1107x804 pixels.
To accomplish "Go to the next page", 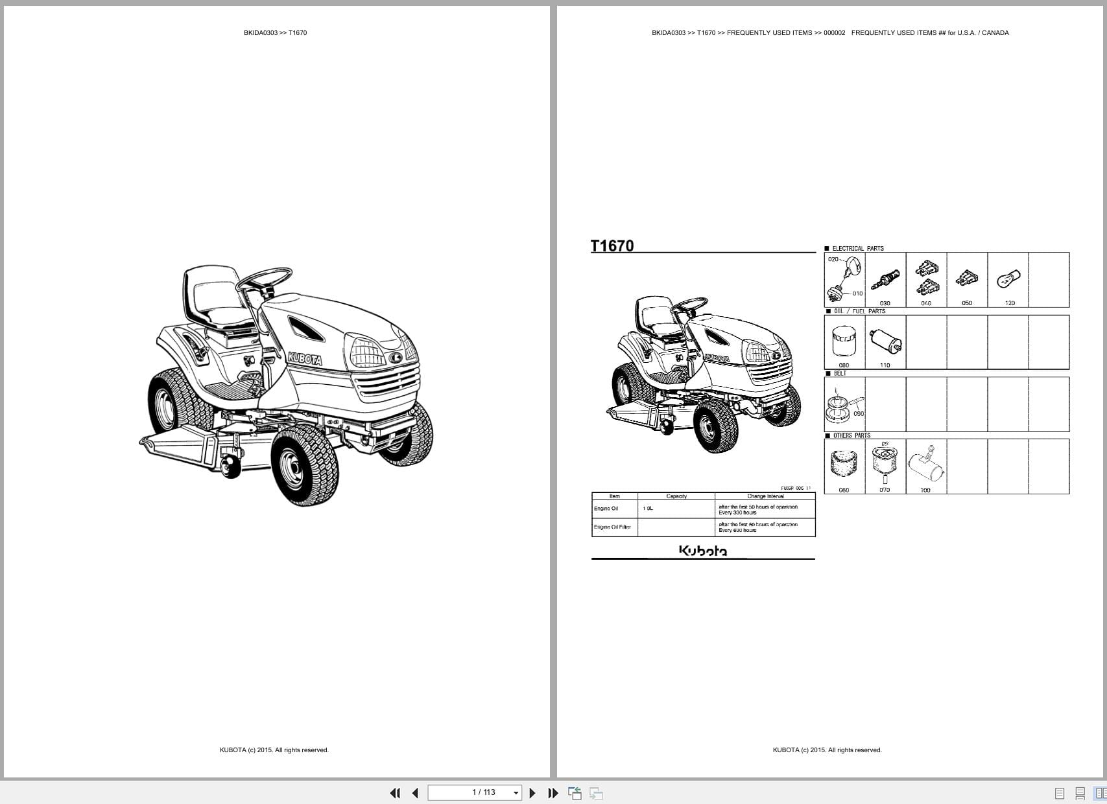I will tap(532, 793).
